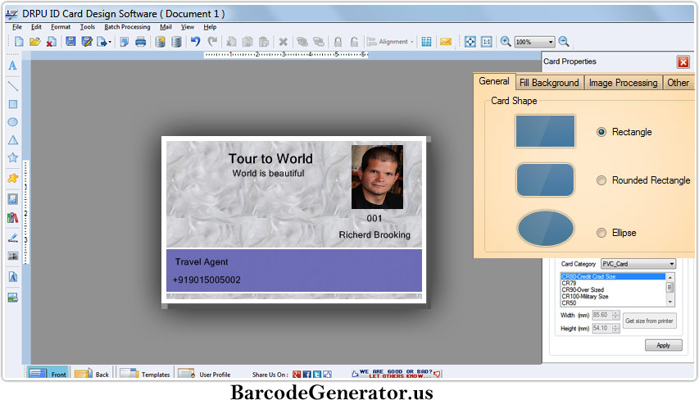Viewport: 699px width, 400px height.
Task: Click the Apply button
Action: 663,345
